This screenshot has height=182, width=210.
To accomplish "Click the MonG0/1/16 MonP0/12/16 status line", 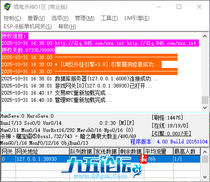I will tap(44, 143).
